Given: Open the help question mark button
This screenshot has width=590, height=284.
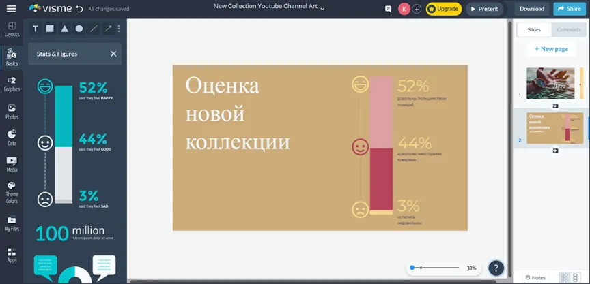Looking at the screenshot, I should click(496, 268).
